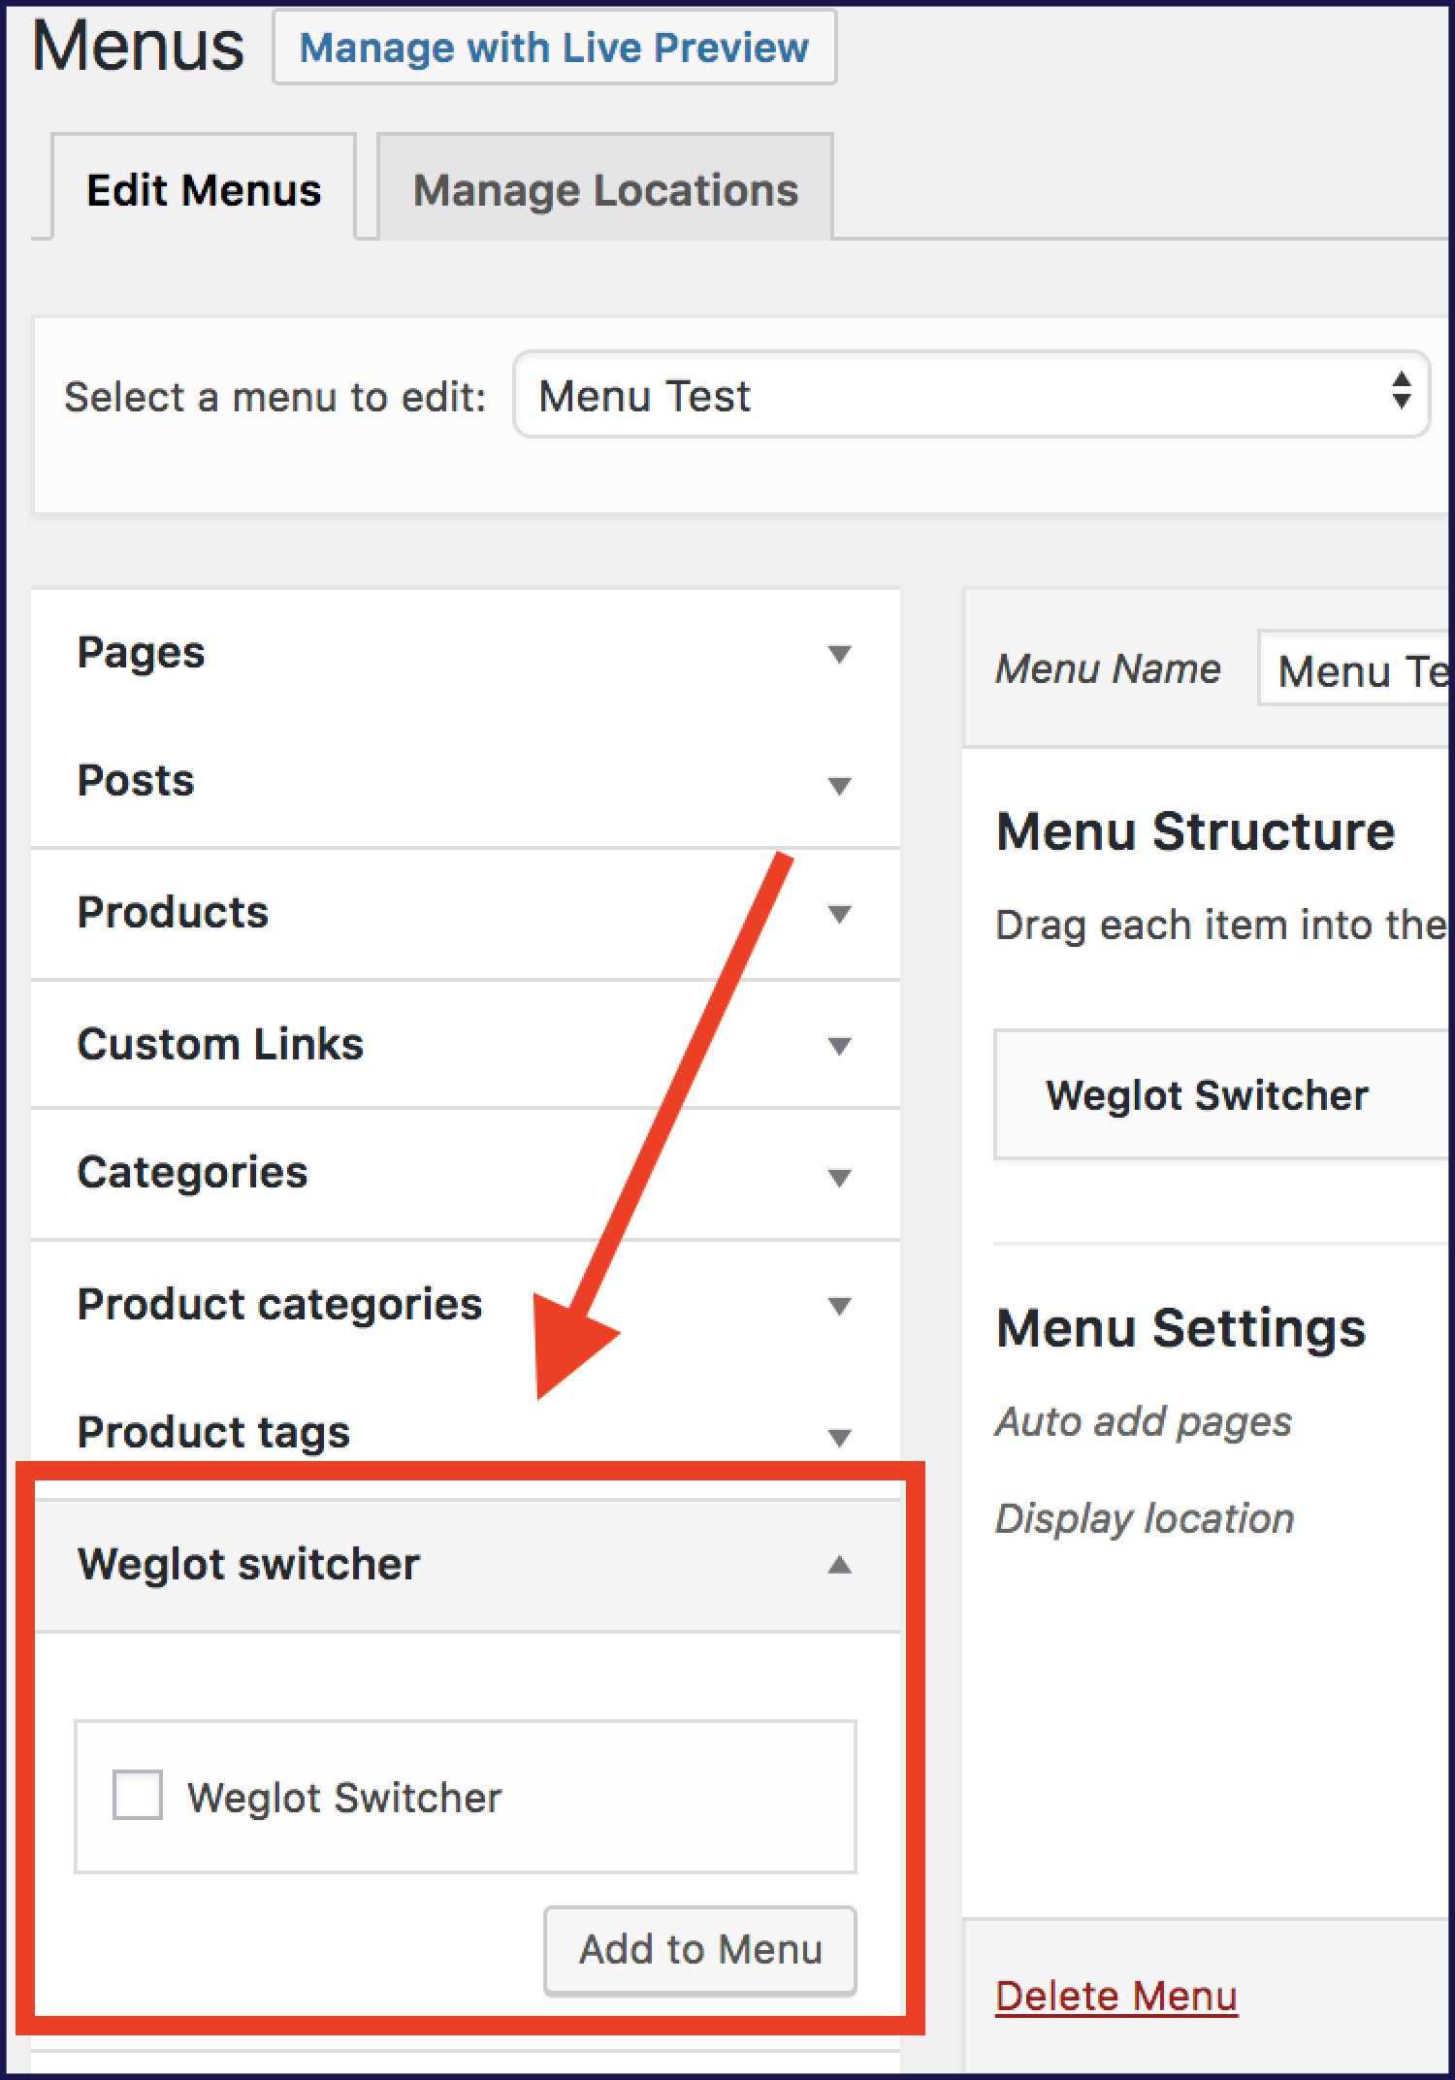
Task: Click the Pages panel title
Action: tap(141, 652)
